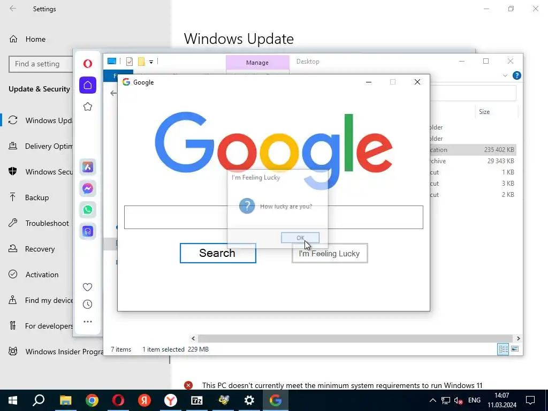The height and width of the screenshot is (411, 548).
Task: Click the Search button in Google window
Action: [x=218, y=253]
